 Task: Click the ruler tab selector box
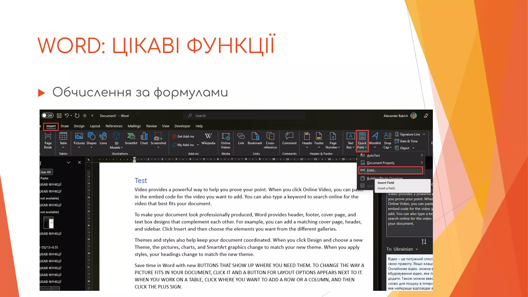pyautogui.click(x=89, y=159)
